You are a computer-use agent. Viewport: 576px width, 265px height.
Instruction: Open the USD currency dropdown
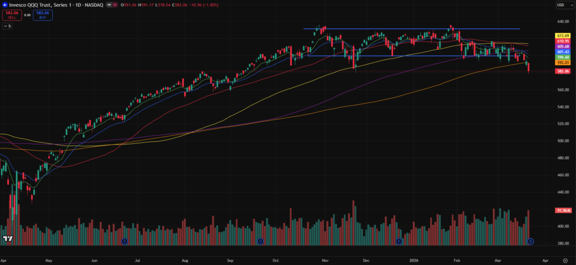pyautogui.click(x=561, y=5)
